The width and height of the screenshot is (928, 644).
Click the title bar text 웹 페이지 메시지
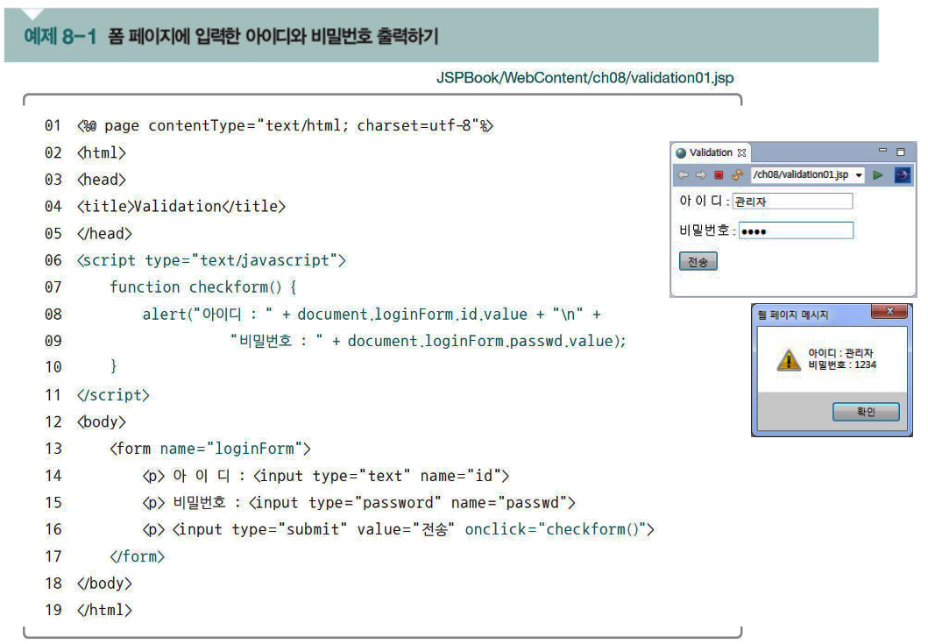coord(792,315)
